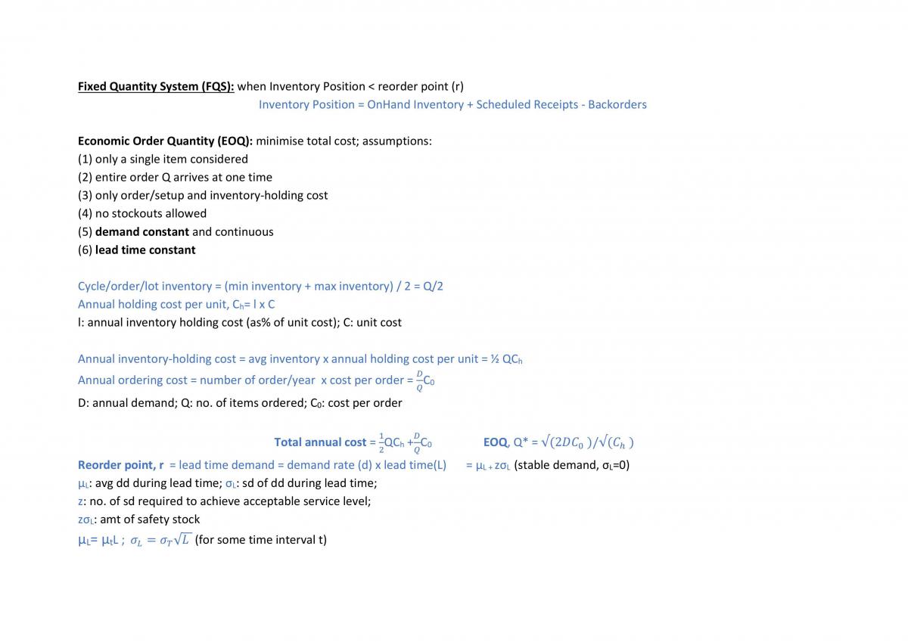908x642 pixels.
Task: Click the 'Annual holding cost per unit' line
Action: coord(176,304)
